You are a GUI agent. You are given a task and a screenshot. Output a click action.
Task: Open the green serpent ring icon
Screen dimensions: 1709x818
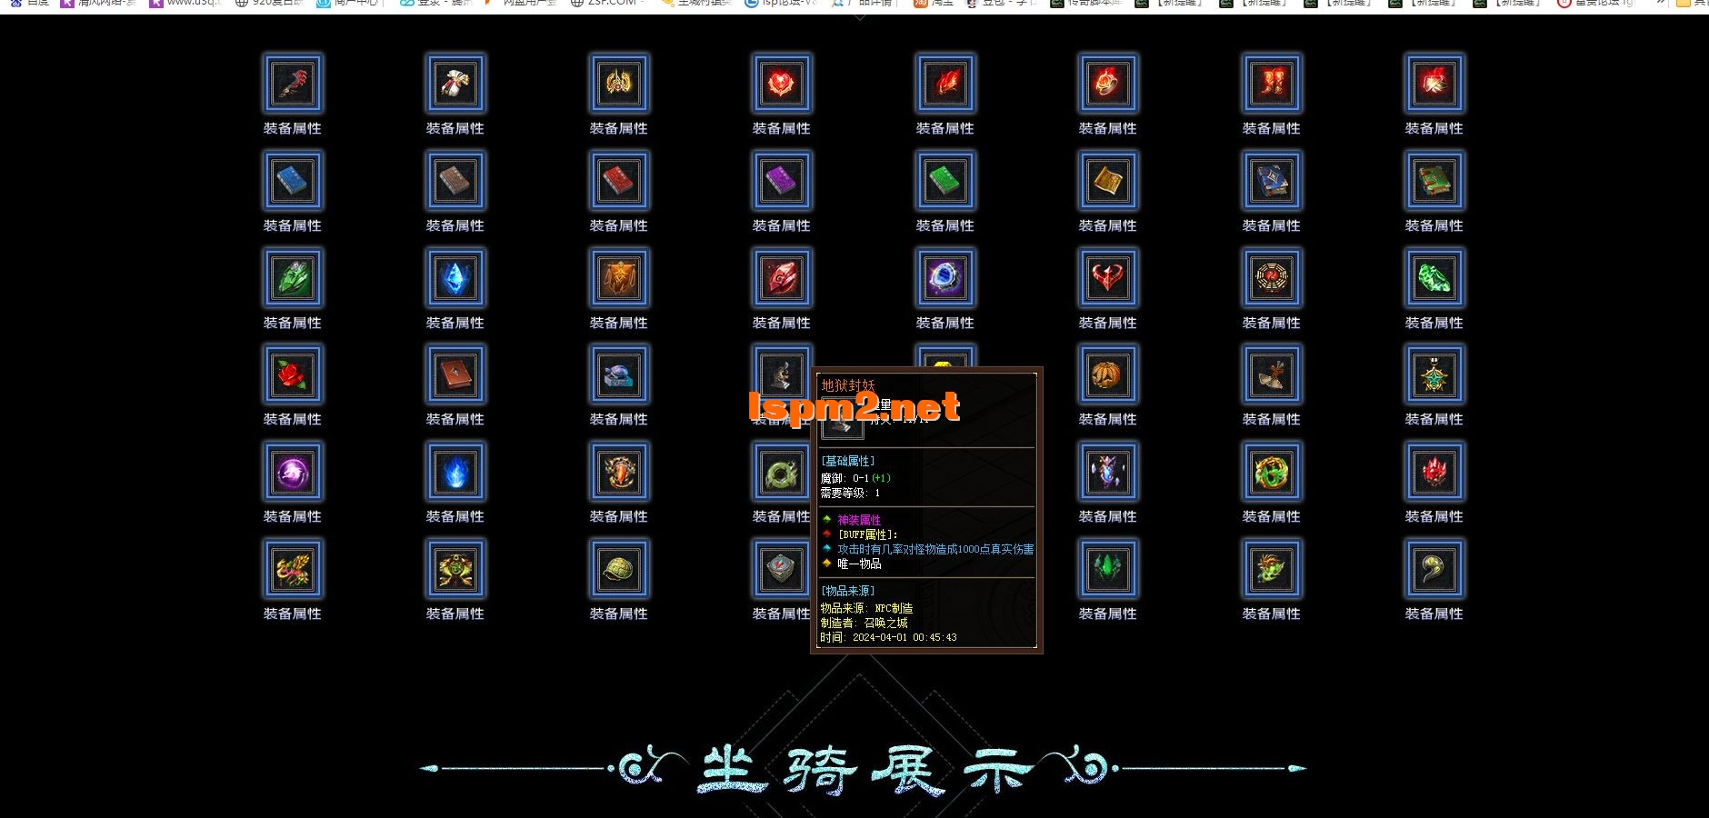point(782,472)
